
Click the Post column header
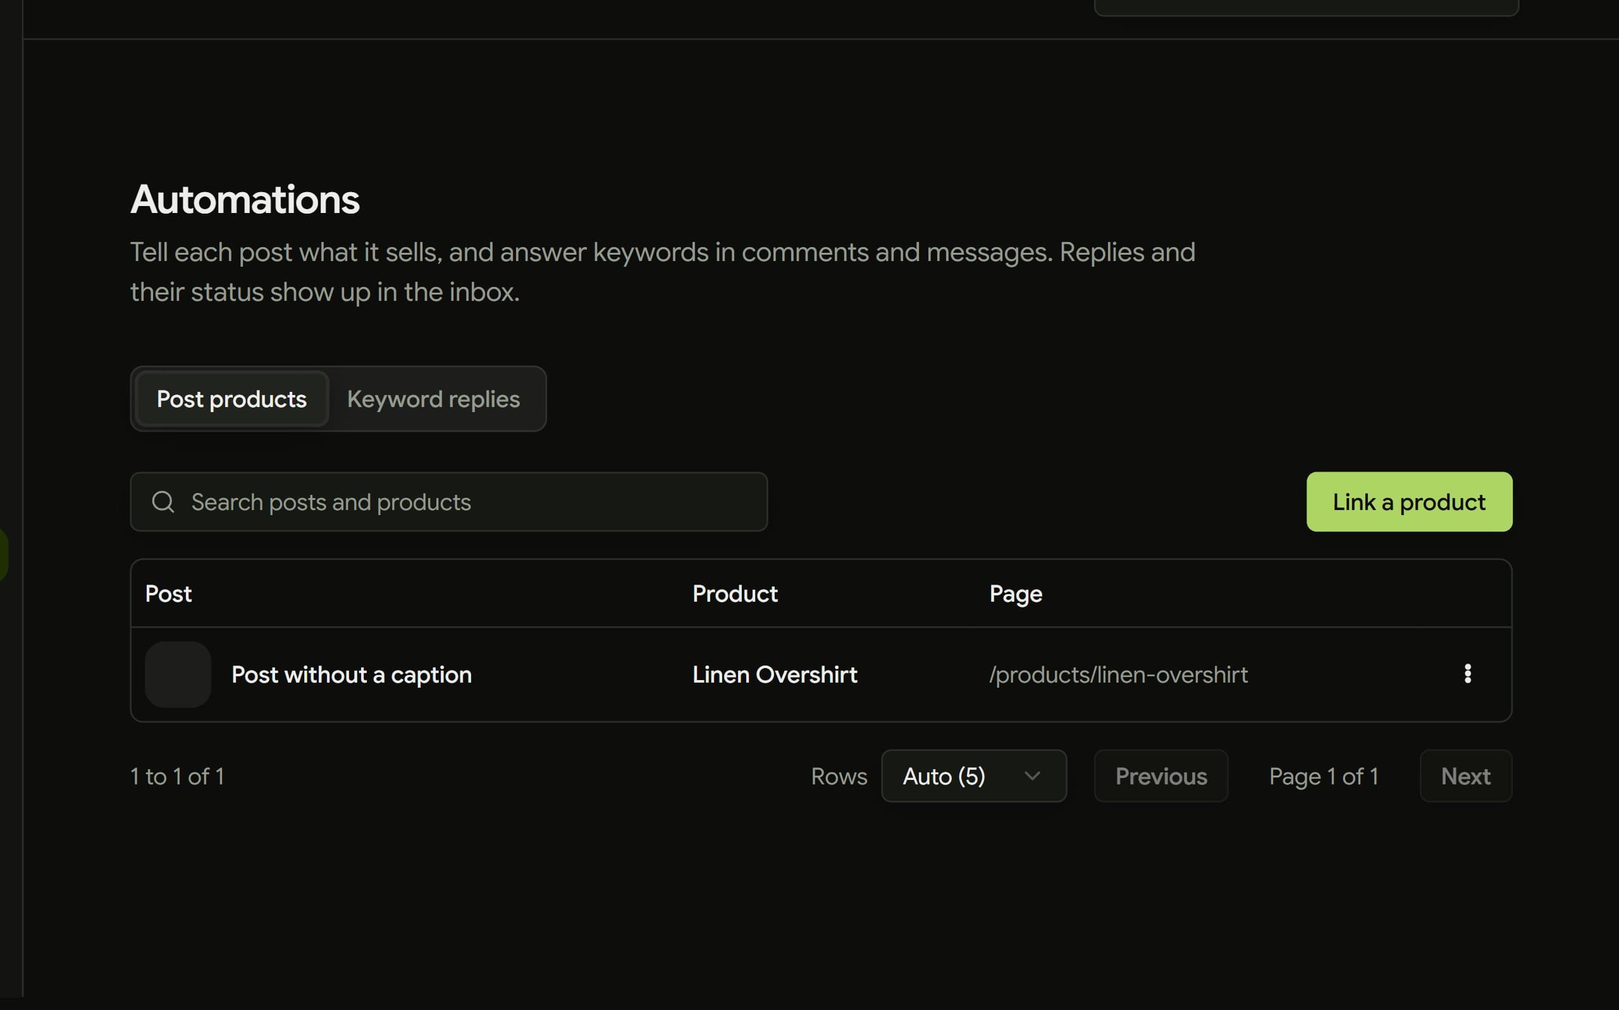pos(168,594)
